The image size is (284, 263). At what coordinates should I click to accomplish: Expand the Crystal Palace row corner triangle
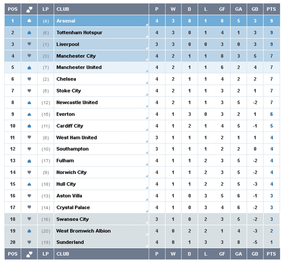(x=147, y=211)
